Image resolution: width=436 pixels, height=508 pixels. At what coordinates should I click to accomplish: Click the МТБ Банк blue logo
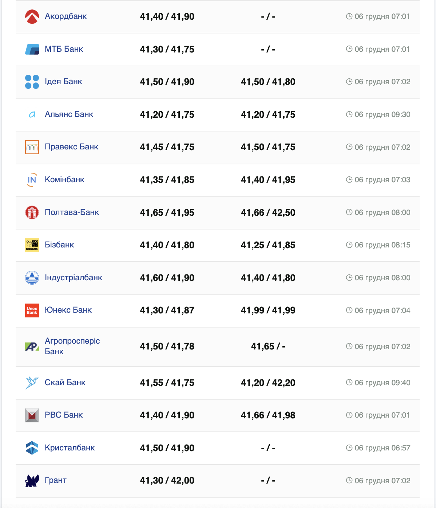click(x=32, y=49)
